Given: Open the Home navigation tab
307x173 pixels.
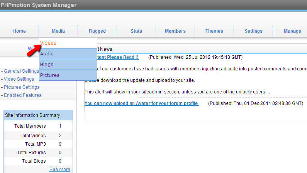Looking at the screenshot, I should (19, 31).
